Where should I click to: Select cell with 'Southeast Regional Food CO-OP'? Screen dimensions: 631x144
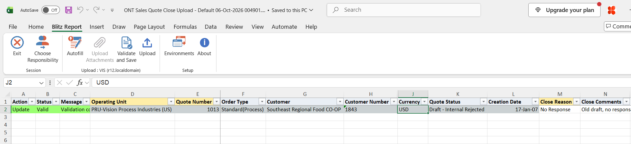[305, 109]
